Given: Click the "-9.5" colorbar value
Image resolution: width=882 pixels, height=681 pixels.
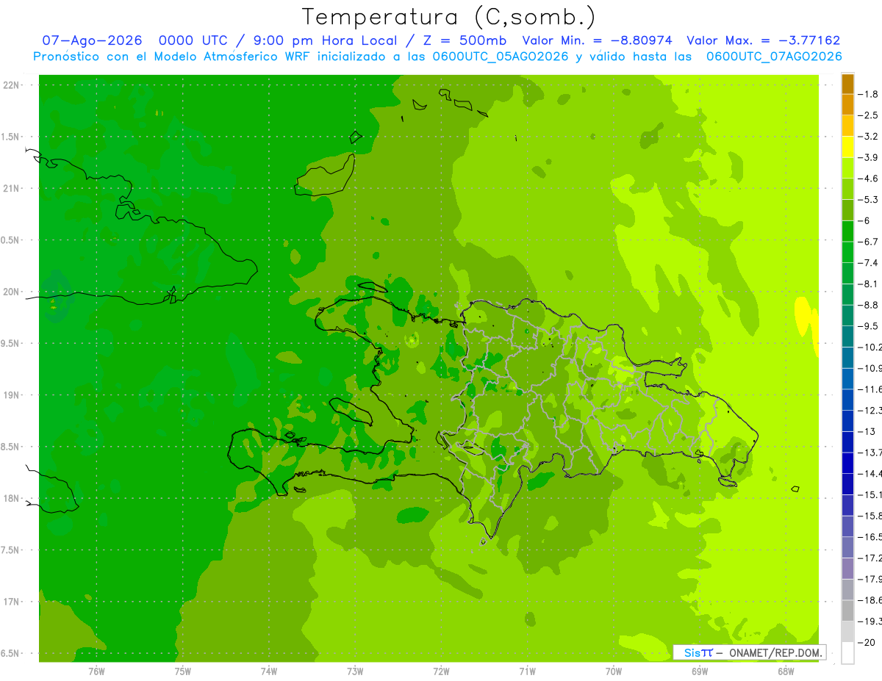Looking at the screenshot, I should click(x=869, y=326).
